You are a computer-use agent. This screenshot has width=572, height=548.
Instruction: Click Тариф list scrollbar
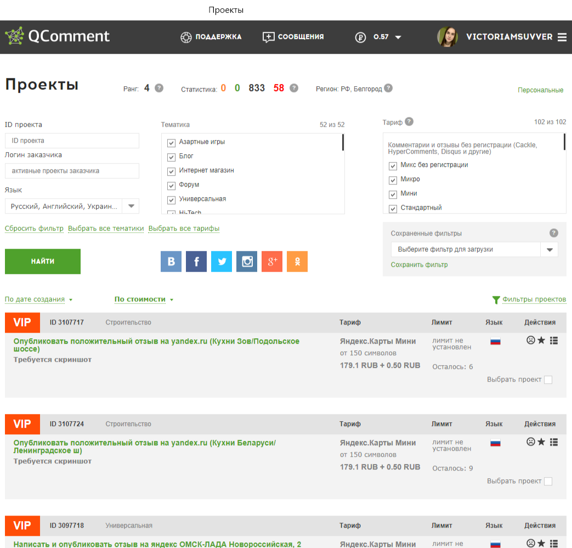(x=564, y=142)
